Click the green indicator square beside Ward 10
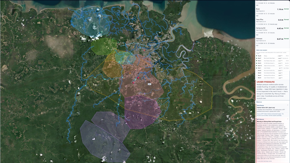 tap(257, 66)
